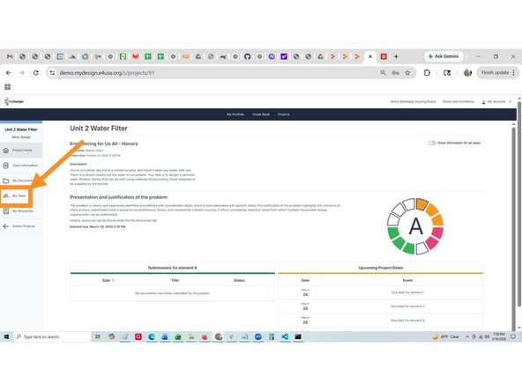Open Microsoft Edge from the taskbar
The width and height of the screenshot is (522, 391).
152,336
